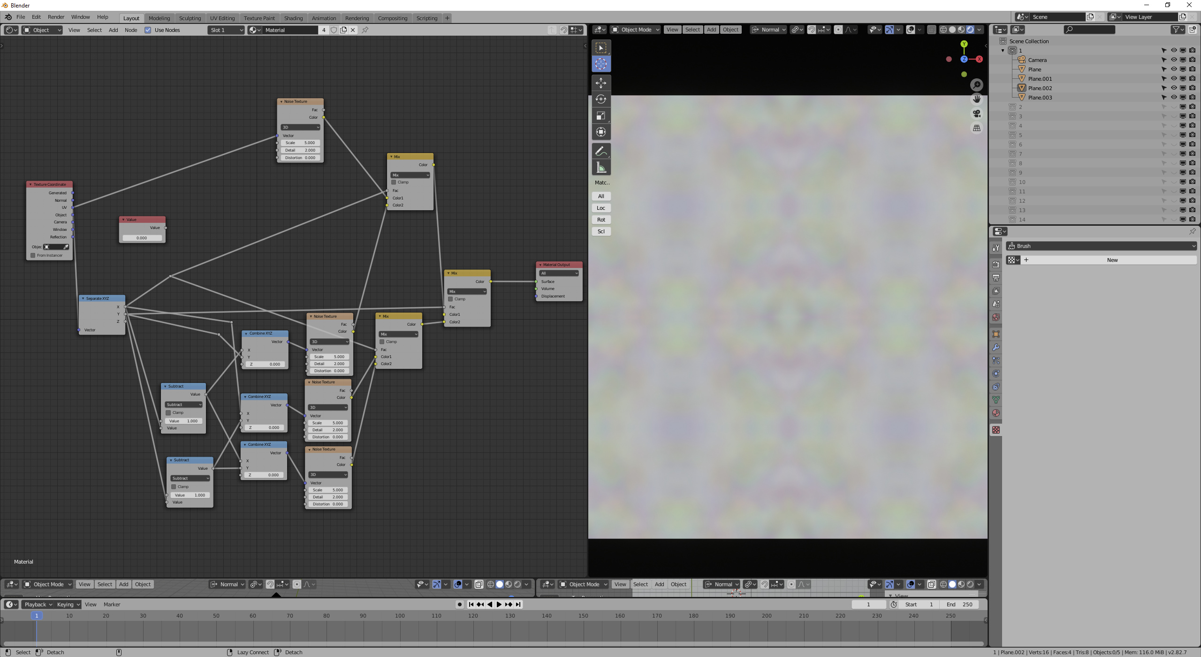Viewport: 1201px width, 657px height.
Task: Open the Playback dropdown in timeline
Action: point(38,604)
